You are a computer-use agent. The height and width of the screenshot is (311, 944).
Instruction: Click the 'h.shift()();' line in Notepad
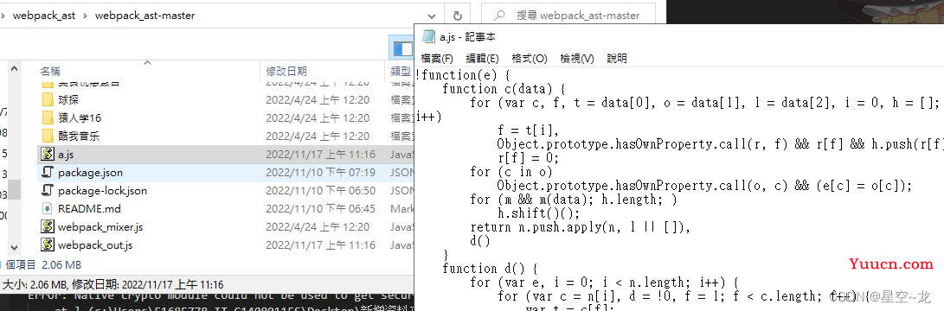coord(539,213)
